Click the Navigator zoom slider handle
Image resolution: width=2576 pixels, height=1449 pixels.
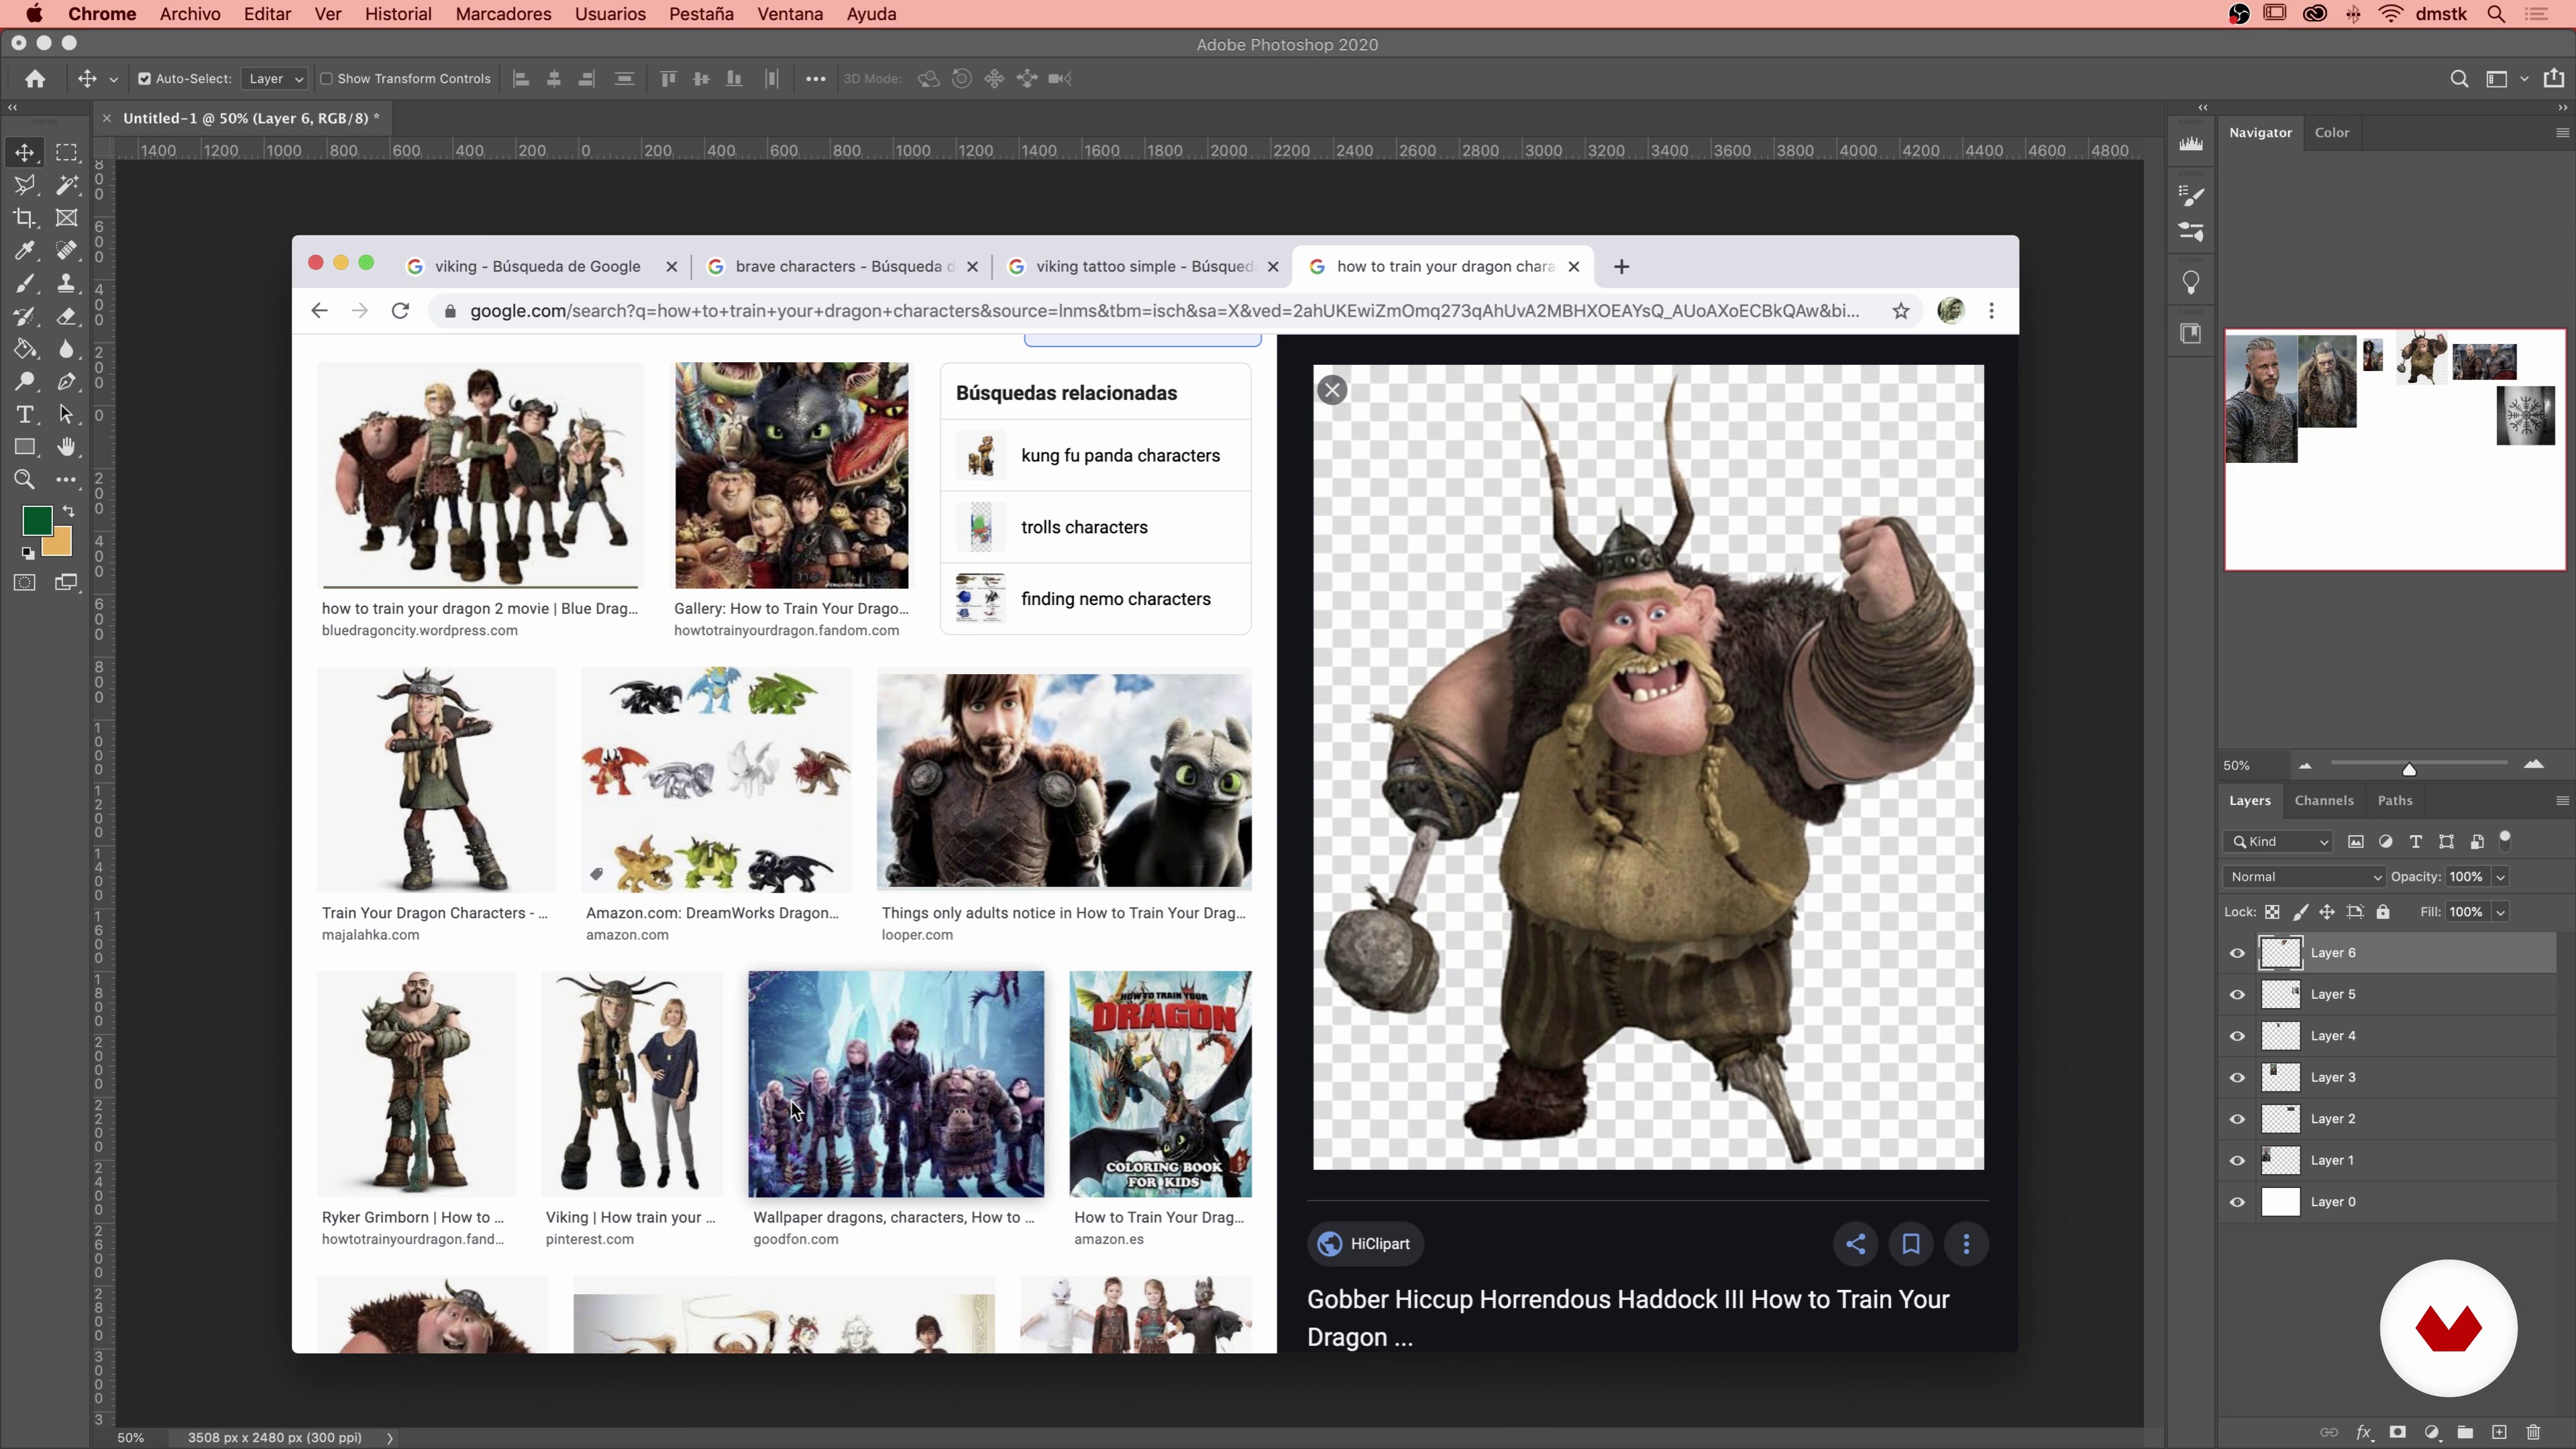coord(2409,769)
